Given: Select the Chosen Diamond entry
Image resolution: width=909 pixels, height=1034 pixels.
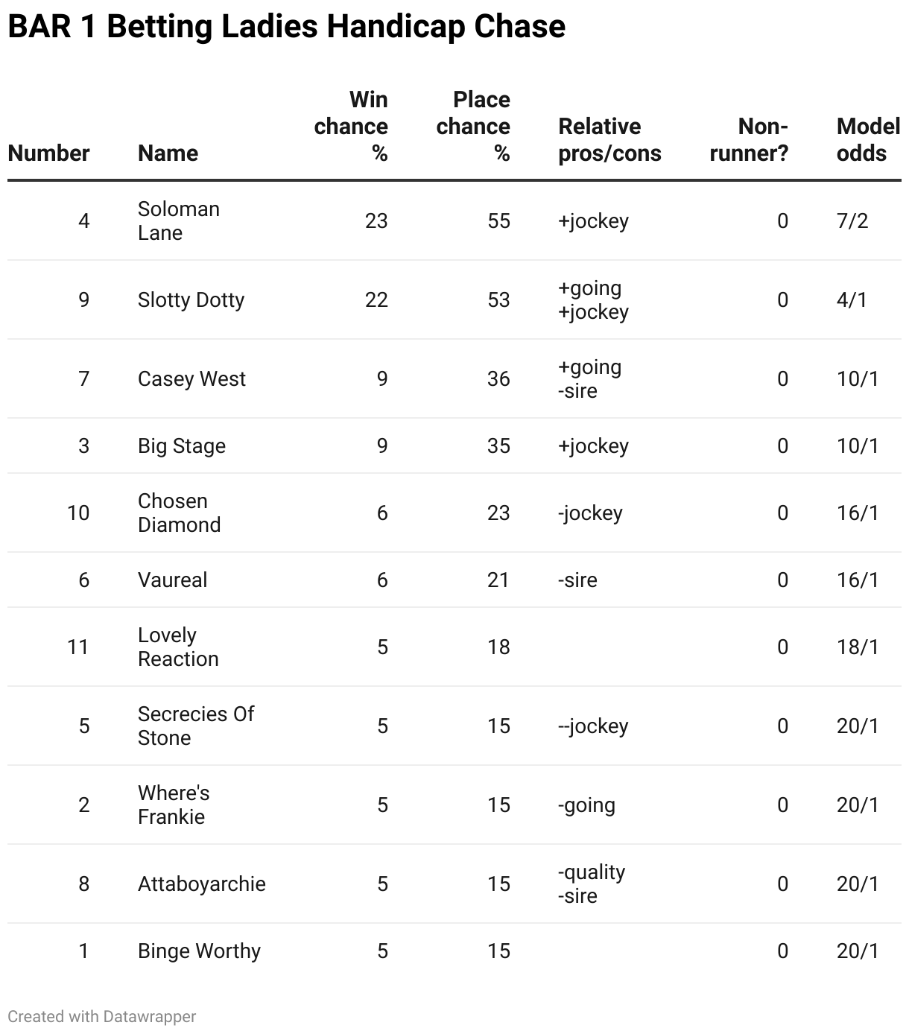Looking at the screenshot, I should point(180,513).
